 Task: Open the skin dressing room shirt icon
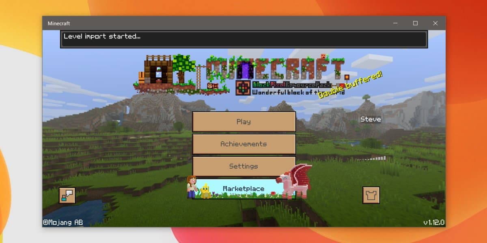click(371, 195)
